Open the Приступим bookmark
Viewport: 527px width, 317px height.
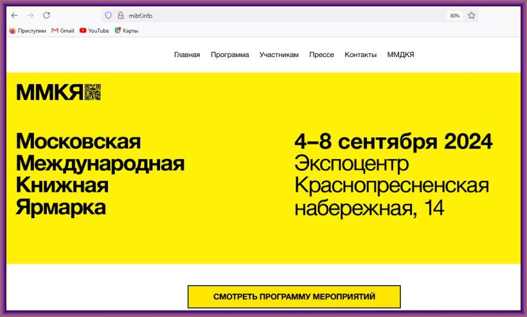pos(28,31)
